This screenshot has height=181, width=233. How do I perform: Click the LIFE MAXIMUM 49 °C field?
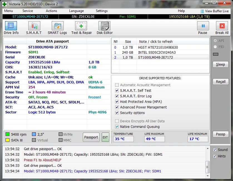pos(154,139)
